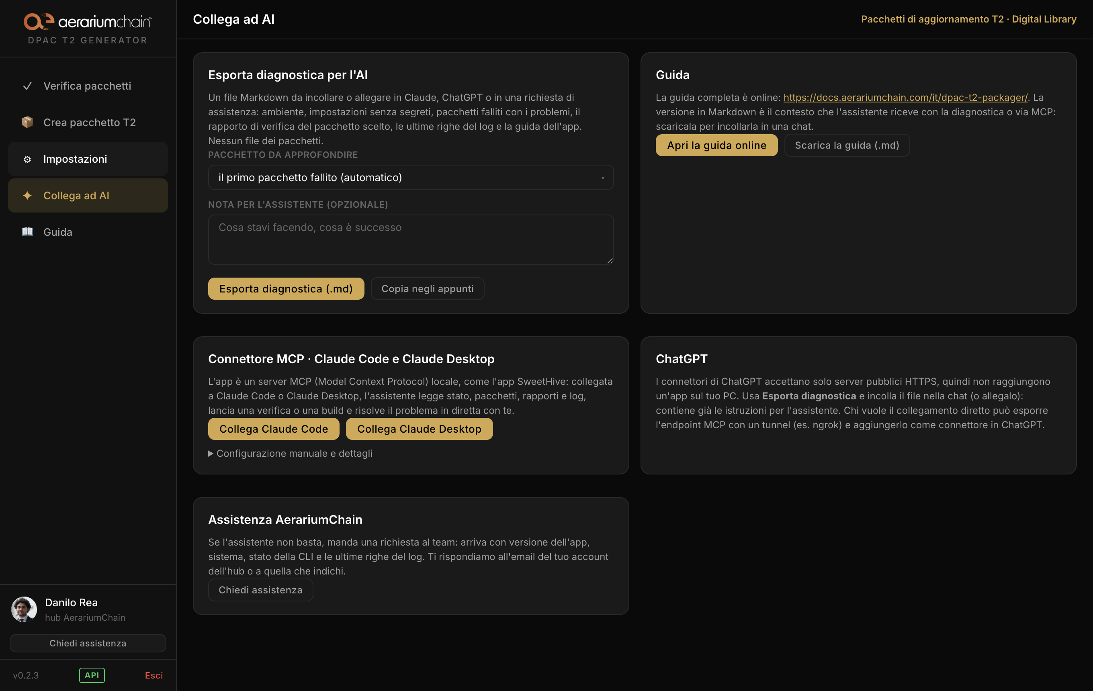Click Esporta diagnostica (.md) button
Screen dimensions: 1093x691
tap(286, 288)
